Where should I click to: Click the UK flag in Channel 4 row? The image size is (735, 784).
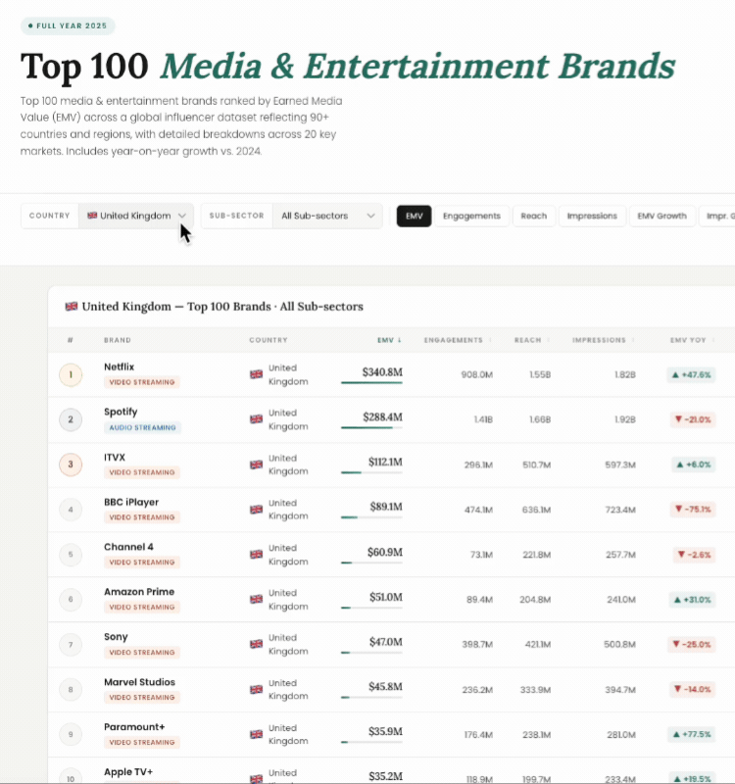[x=256, y=555]
